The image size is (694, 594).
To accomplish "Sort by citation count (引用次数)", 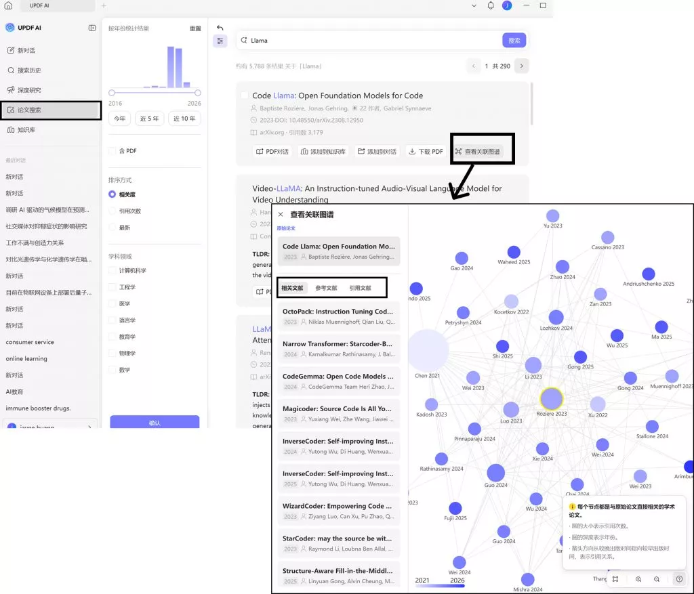I will click(112, 211).
